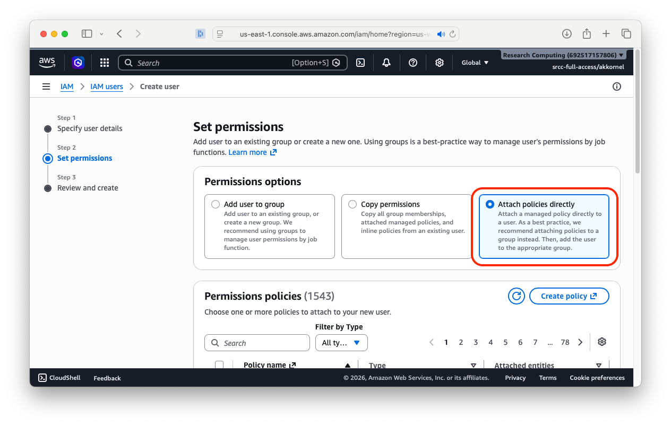Click the Safari extension icon left of address bar

click(200, 34)
